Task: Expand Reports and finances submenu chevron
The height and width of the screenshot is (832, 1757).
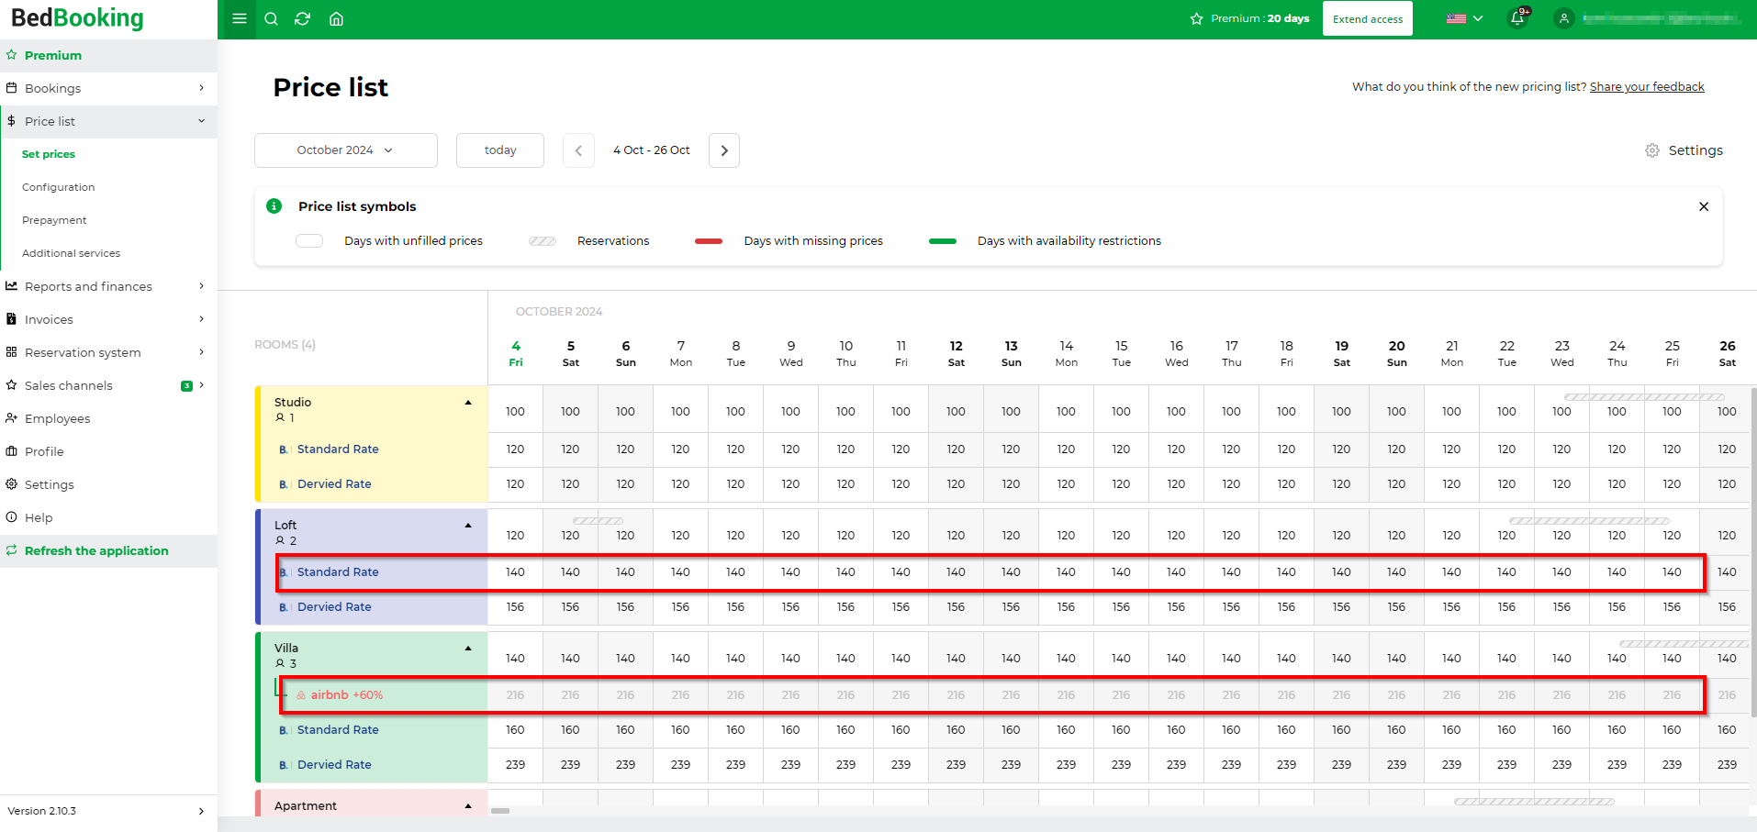Action: pos(201,286)
